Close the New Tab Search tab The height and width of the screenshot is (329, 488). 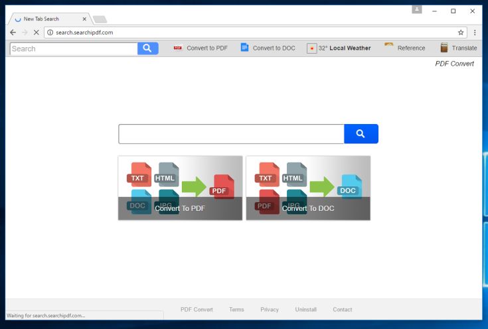(x=84, y=19)
